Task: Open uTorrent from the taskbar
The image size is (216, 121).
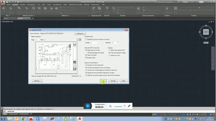Action: tap(66, 119)
